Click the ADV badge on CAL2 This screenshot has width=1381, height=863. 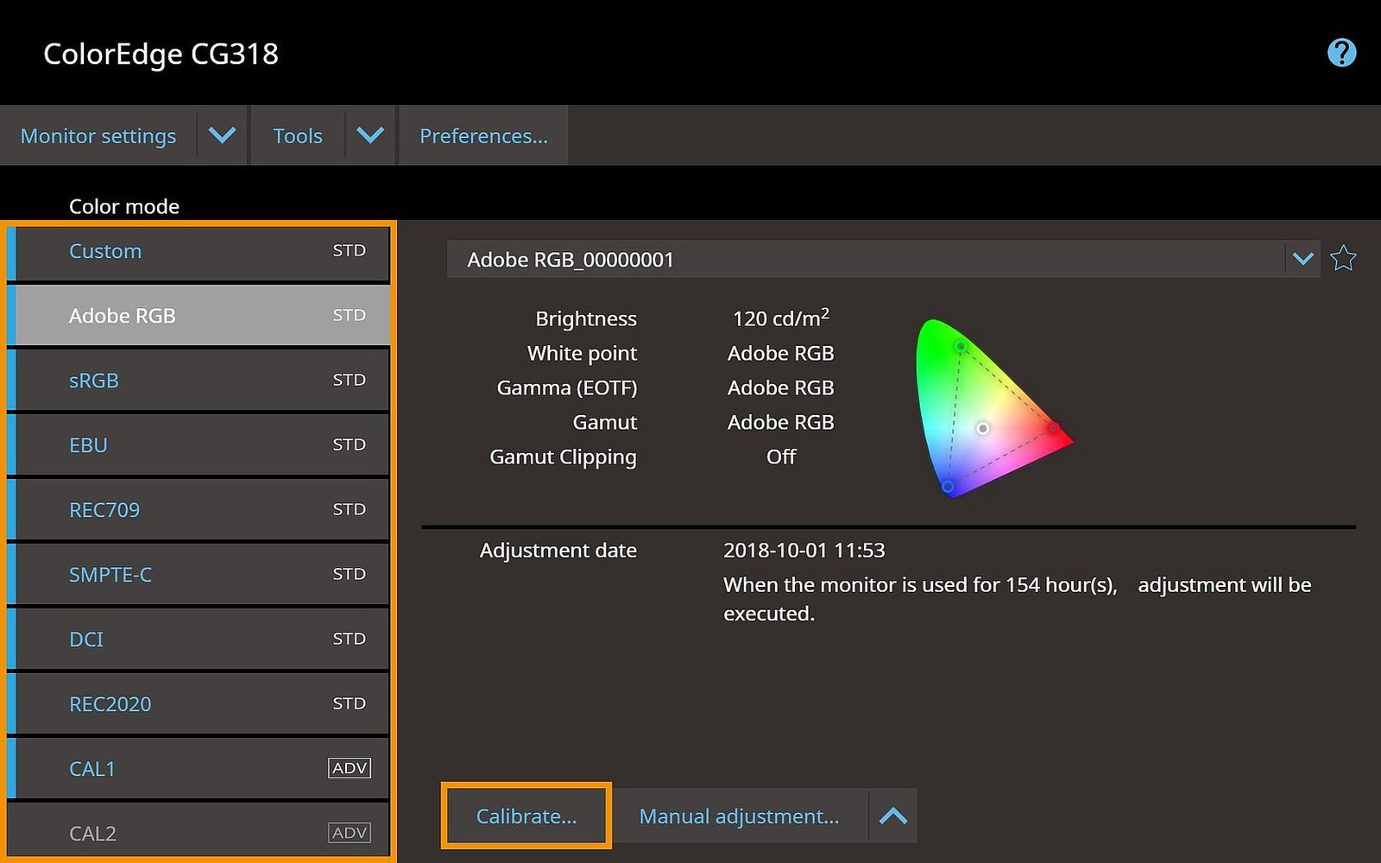tap(350, 833)
